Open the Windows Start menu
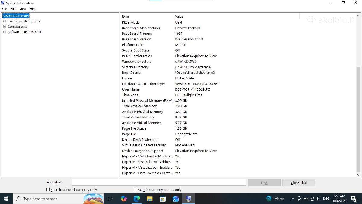Image resolution: width=362 pixels, height=204 pixels. pos(6,199)
